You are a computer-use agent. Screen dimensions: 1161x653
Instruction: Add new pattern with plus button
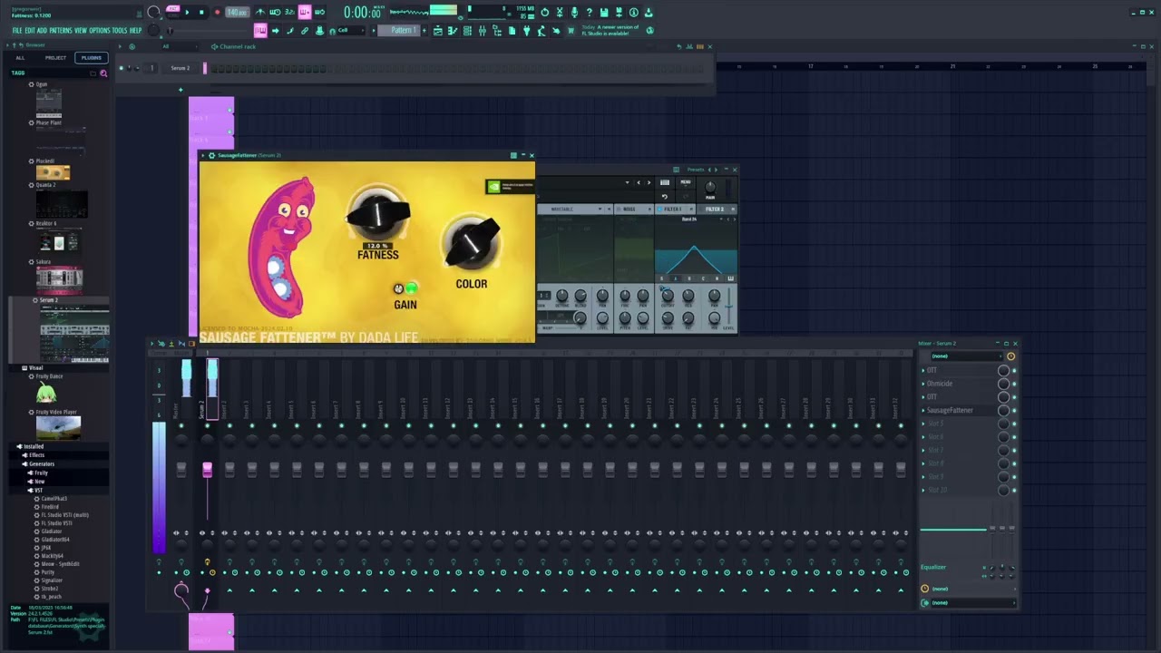point(426,30)
